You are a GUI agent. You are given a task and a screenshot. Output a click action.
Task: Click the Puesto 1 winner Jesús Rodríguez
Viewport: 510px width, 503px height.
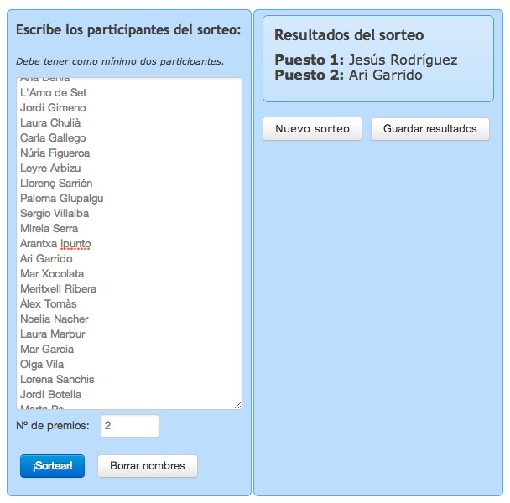[403, 60]
